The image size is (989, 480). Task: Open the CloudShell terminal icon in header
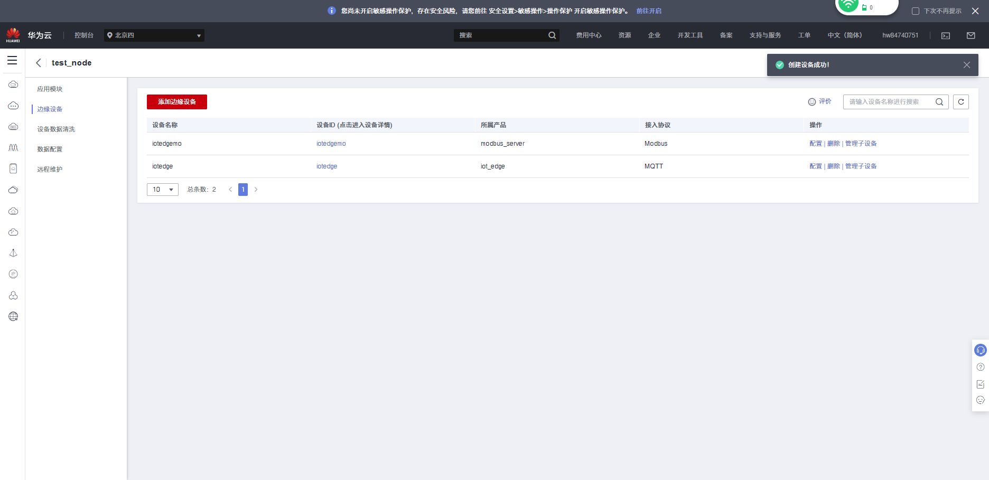click(946, 35)
